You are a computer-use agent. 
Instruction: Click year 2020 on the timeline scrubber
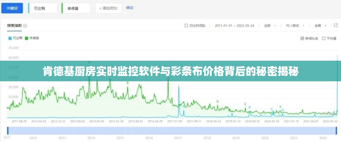(265, 138)
